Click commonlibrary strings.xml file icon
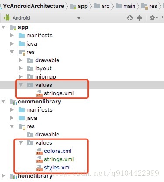 (x=39, y=159)
